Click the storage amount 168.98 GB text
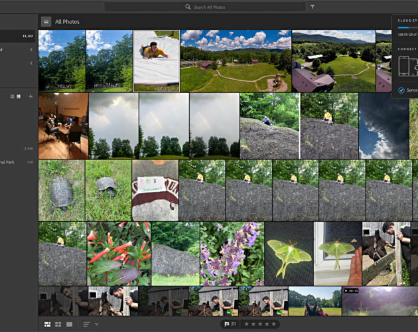 click(x=407, y=35)
